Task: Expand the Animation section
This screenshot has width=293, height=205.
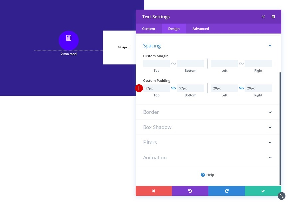Action: coord(270,157)
